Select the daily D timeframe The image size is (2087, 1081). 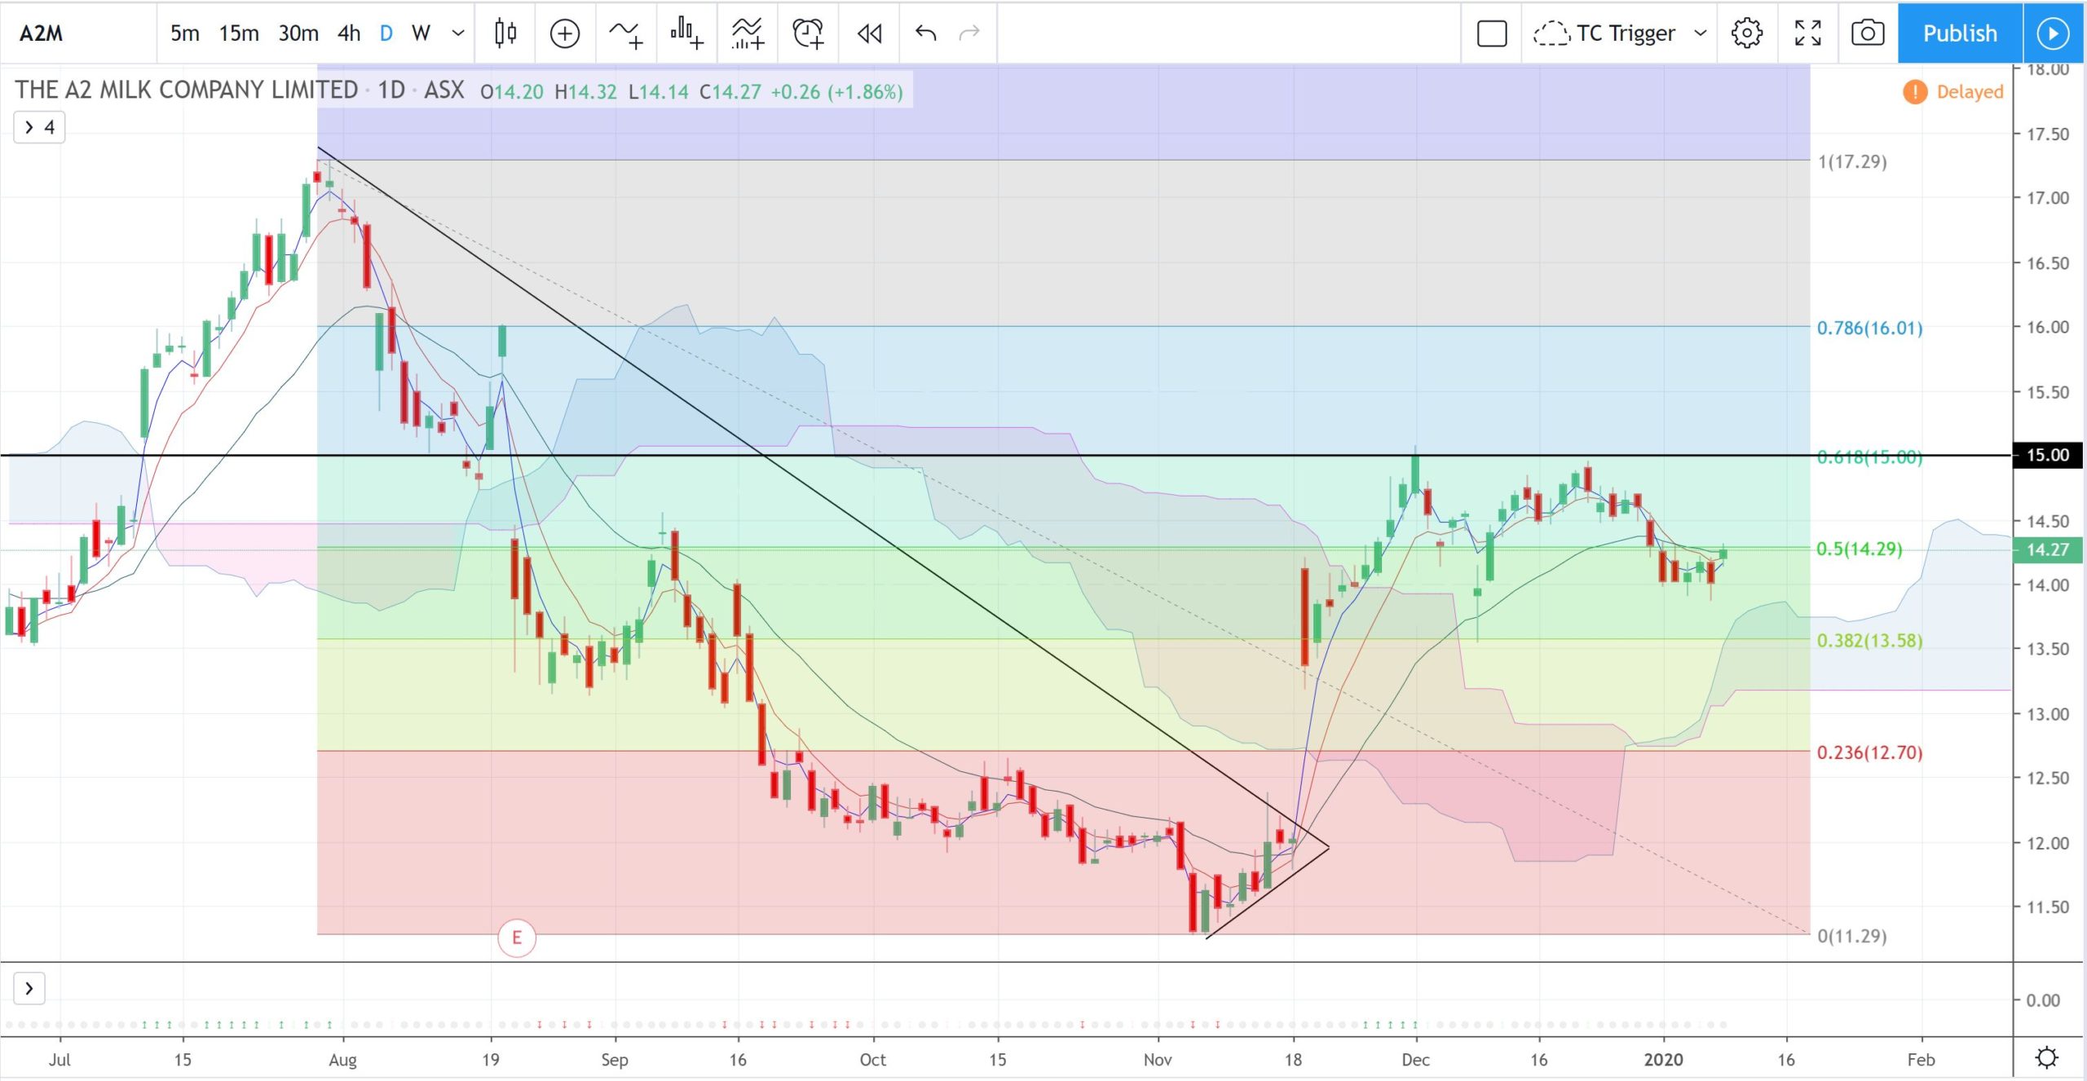pyautogui.click(x=386, y=33)
